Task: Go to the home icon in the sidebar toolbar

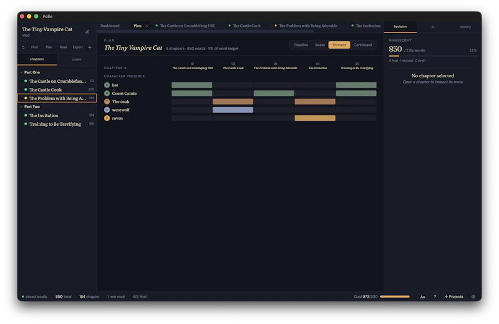Action: coord(23,47)
